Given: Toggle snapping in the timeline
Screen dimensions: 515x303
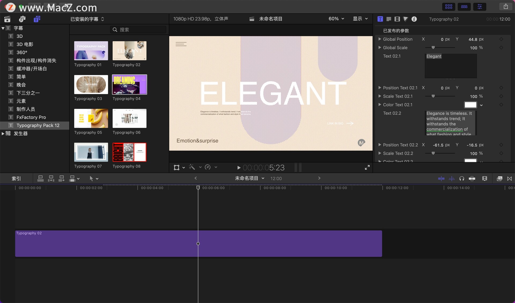Looking at the screenshot, I should coord(472,179).
